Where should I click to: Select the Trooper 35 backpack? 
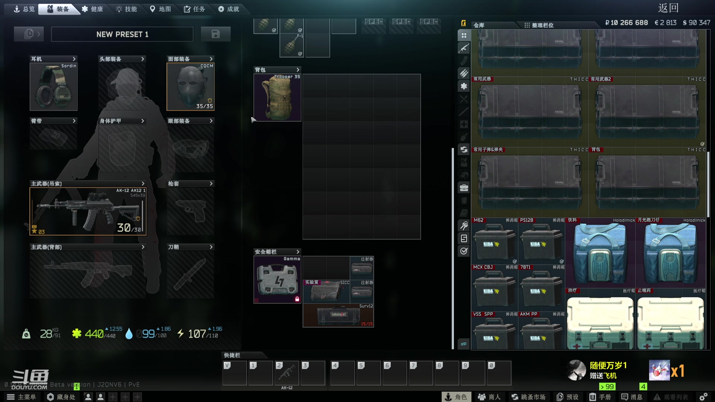pos(277,98)
